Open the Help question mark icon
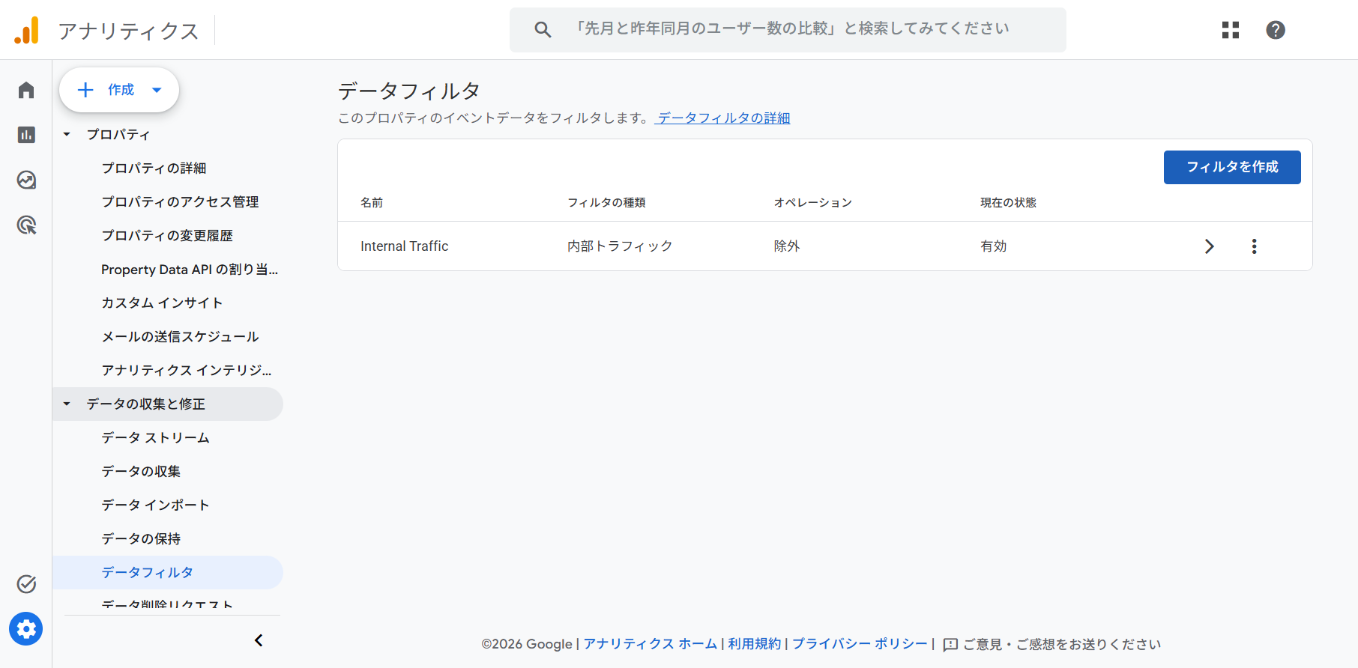Viewport: 1358px width, 668px height. coord(1276,30)
